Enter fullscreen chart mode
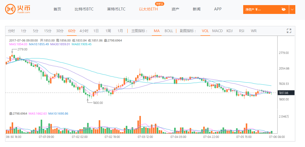305x147 pixels. 289,31
